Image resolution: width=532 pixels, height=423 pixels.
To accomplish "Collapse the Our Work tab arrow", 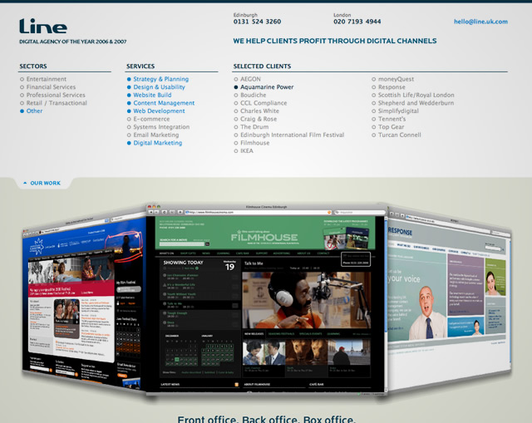I will tap(25, 183).
